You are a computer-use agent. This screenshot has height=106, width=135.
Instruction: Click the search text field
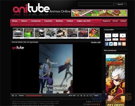point(96,4)
